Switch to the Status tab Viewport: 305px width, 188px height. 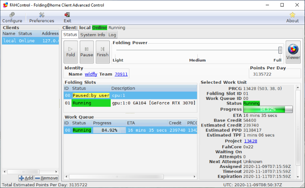pyautogui.click(x=70, y=34)
